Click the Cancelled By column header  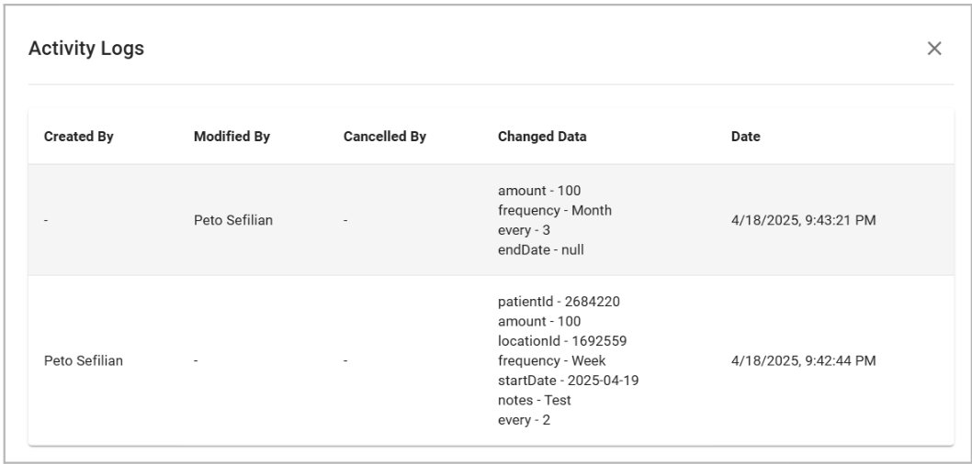coord(384,137)
